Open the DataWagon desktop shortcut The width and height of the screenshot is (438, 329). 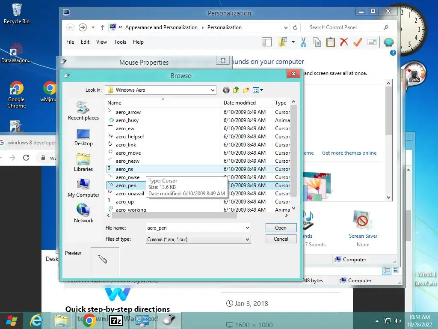coord(16,53)
